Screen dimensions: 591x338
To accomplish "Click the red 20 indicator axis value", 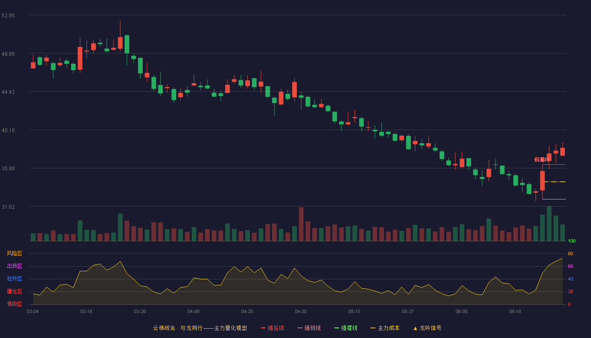I will tap(570, 292).
